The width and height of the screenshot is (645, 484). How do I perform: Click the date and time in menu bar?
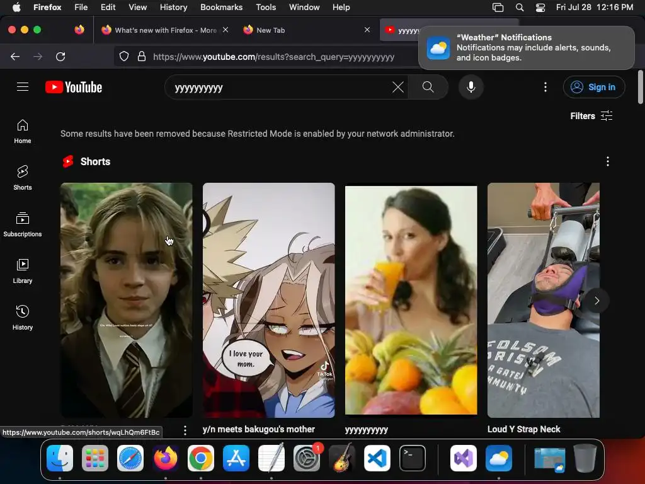click(595, 7)
